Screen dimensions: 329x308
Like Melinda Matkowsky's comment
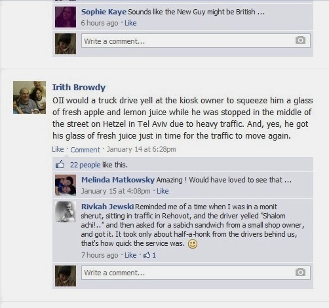coord(163,191)
